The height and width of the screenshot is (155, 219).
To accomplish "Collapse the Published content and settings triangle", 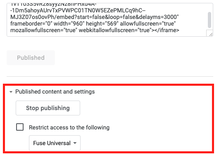I will coord(11,92).
